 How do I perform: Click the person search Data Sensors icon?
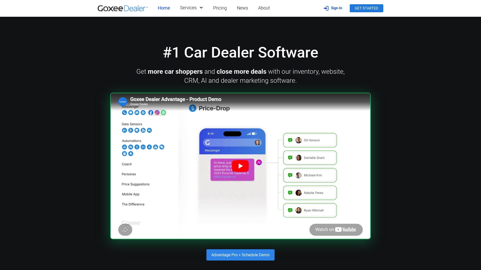(x=131, y=130)
